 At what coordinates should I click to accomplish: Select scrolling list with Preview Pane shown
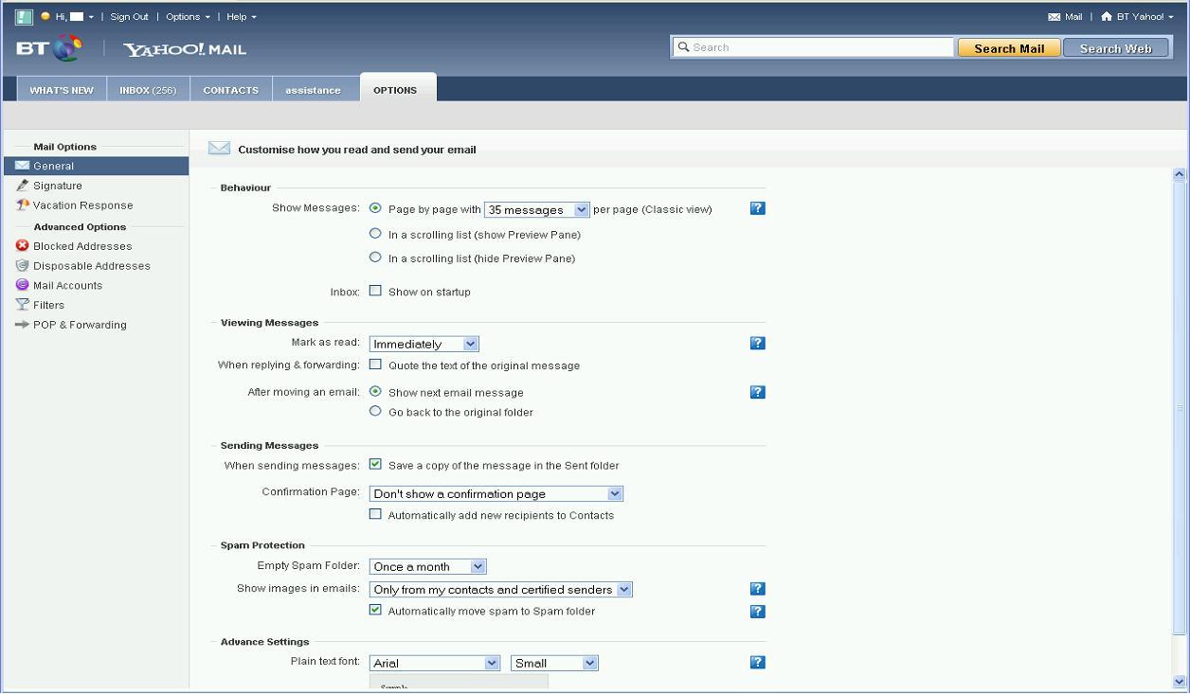click(375, 234)
